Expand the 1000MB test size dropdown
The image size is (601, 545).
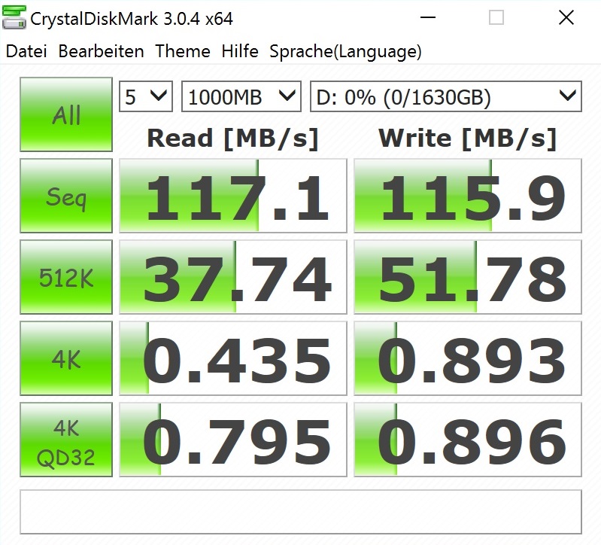click(x=241, y=97)
